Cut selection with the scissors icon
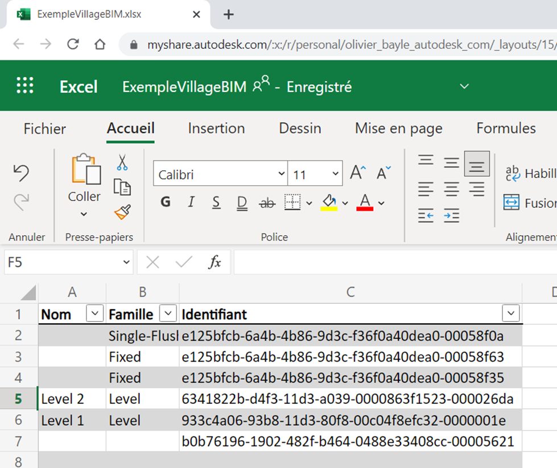Screen dimensions: 557x468 [122, 162]
